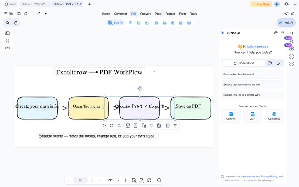299x187 pixels.
Task: Switch to the Home ribbon tab
Action: [x=106, y=14]
